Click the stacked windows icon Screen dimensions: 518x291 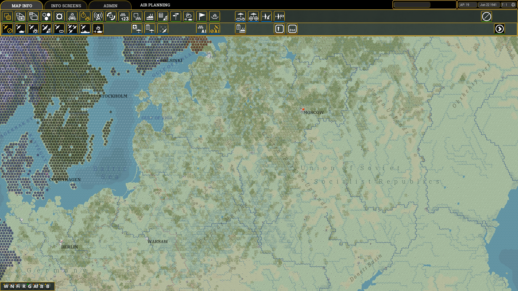[x=33, y=16]
